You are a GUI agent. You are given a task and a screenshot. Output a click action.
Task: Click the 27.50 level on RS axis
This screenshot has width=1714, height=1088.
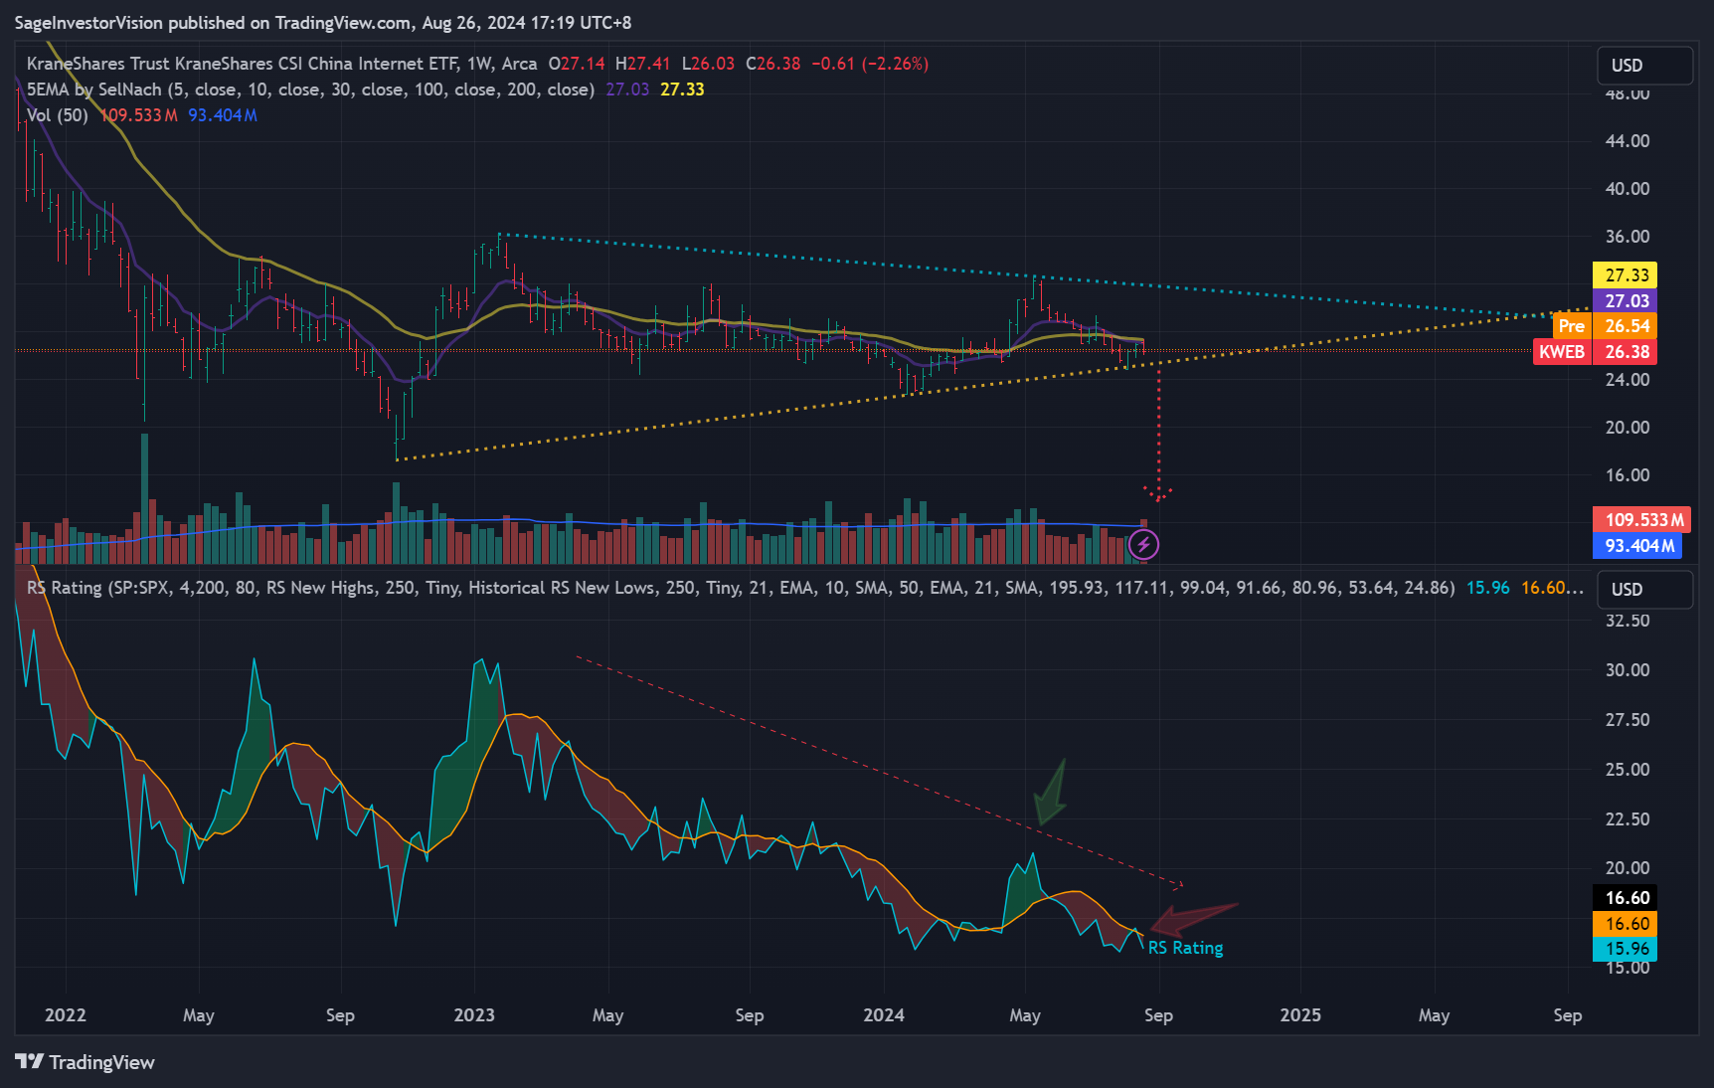1627,720
